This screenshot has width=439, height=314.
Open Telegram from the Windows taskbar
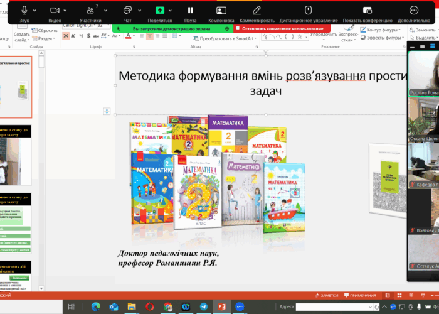point(203,306)
